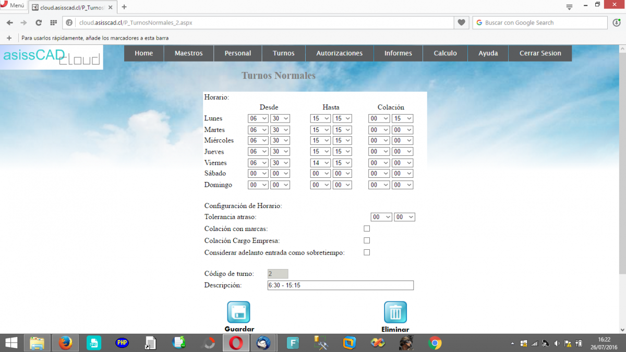Open Tolerancia atraso hours dropdown

(381, 217)
